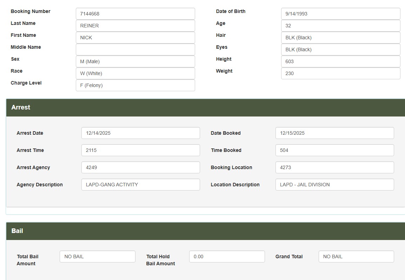Screen dimensions: 405x280
Task: Click the Grand Total field in the Bail section
Action: [x=356, y=256]
